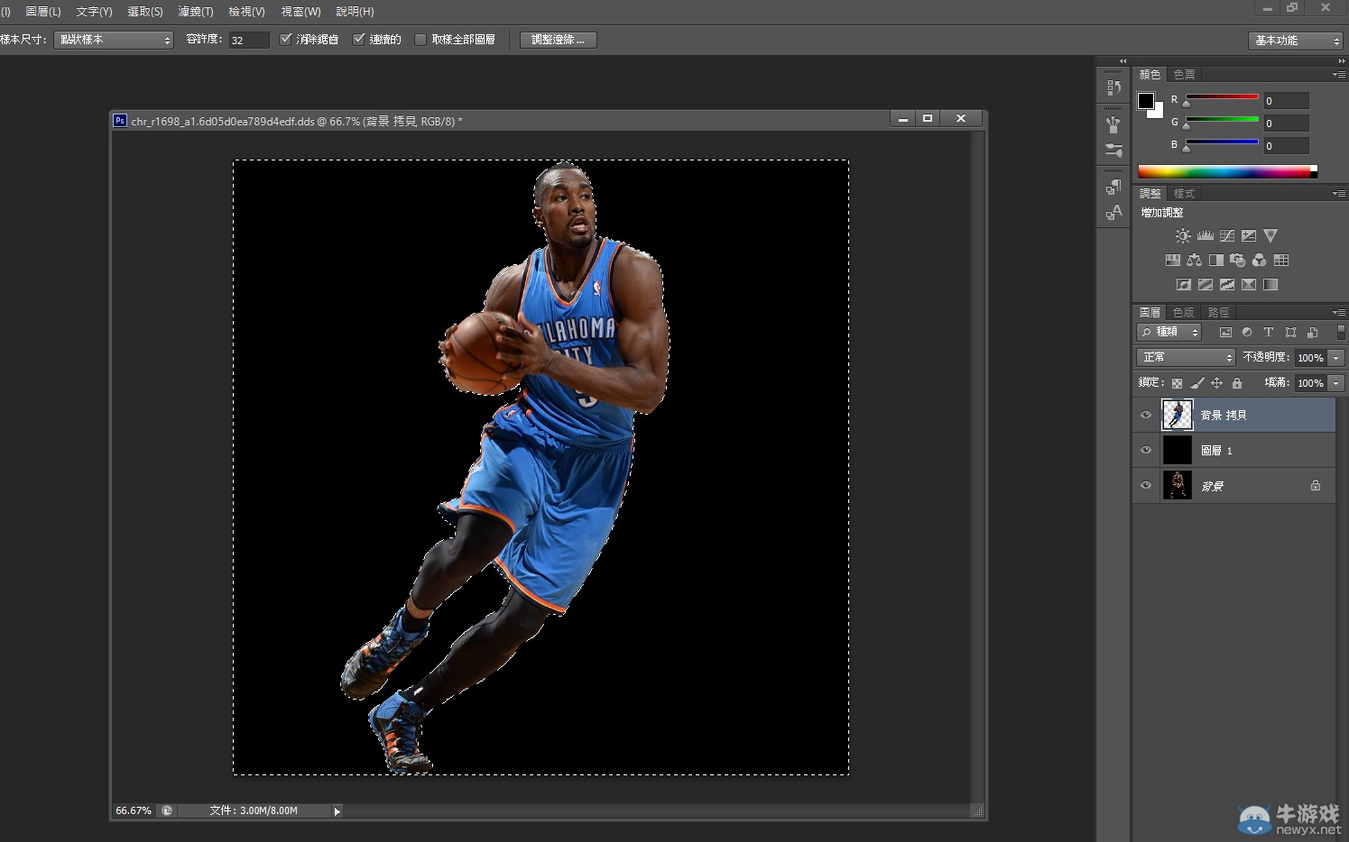Viewport: 1349px width, 842px height.
Task: Add a Color Balance adjustment
Action: coord(1194,260)
